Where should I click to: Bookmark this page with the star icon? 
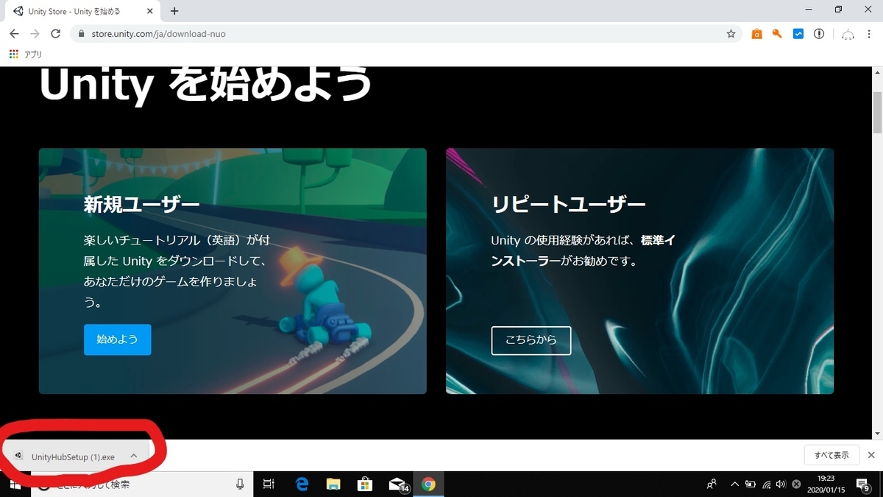click(731, 34)
